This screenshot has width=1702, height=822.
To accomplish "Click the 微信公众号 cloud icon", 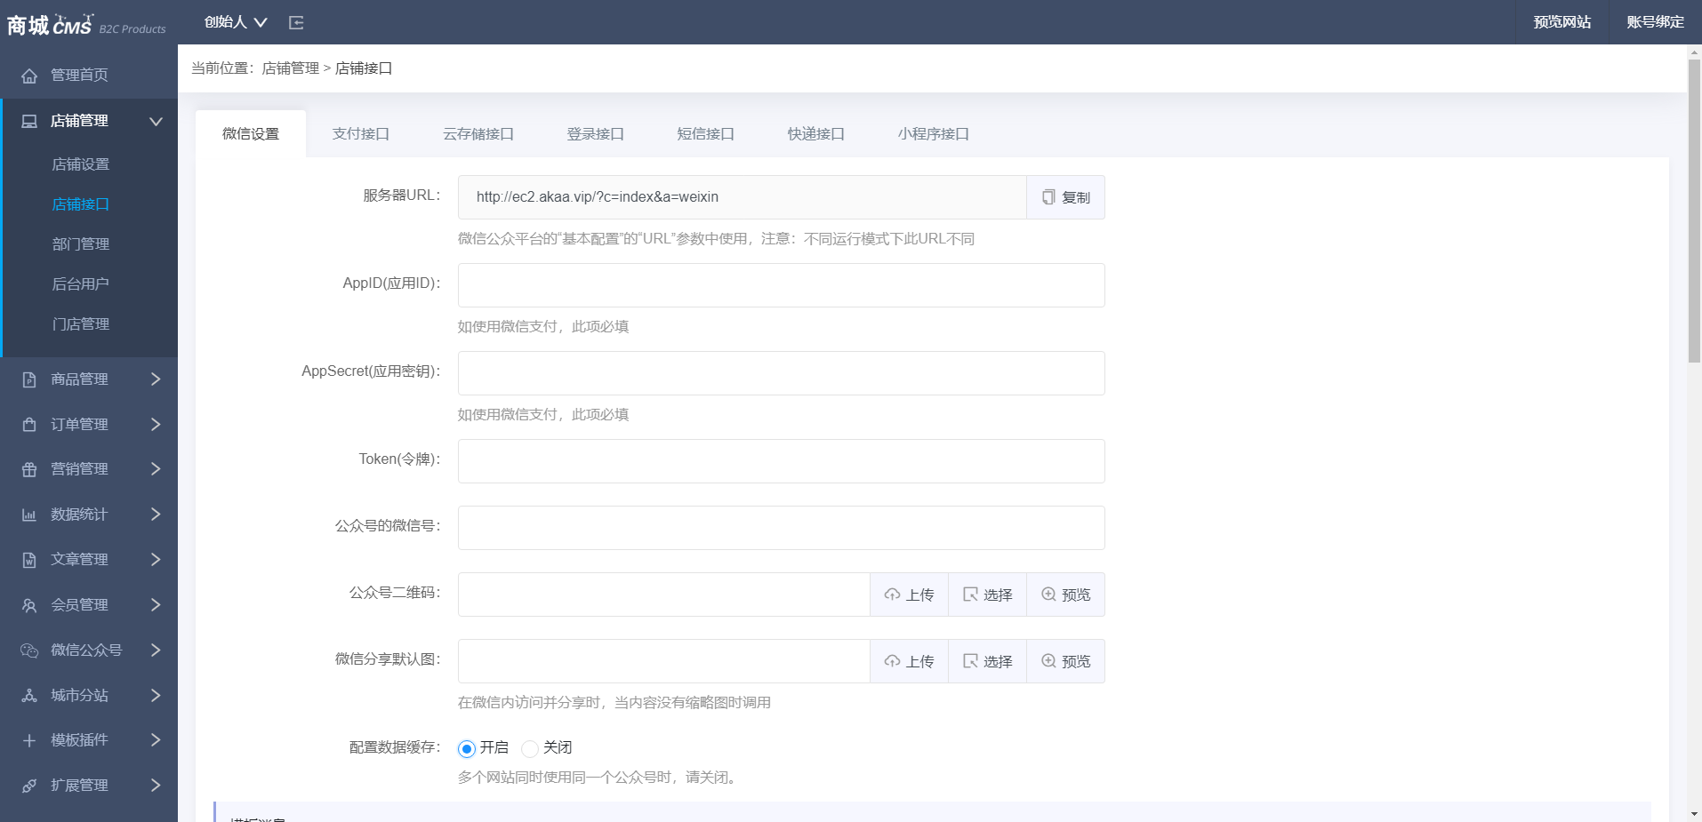I will 28,650.
